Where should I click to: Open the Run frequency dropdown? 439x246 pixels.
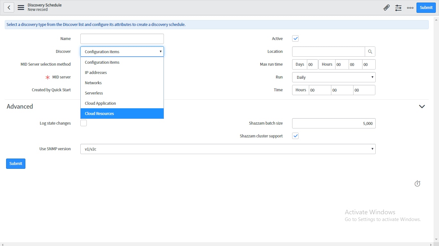click(x=334, y=77)
